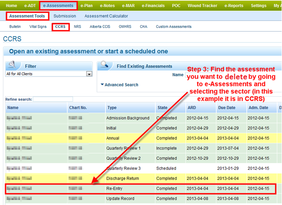The height and width of the screenshot is (205, 282).
Task: Select the Admission Background assessment row
Action: [143, 118]
